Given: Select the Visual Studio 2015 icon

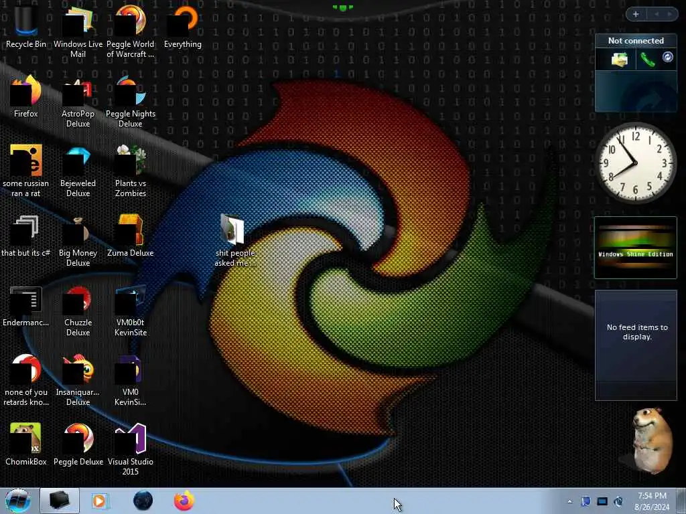Looking at the screenshot, I should point(131,448).
